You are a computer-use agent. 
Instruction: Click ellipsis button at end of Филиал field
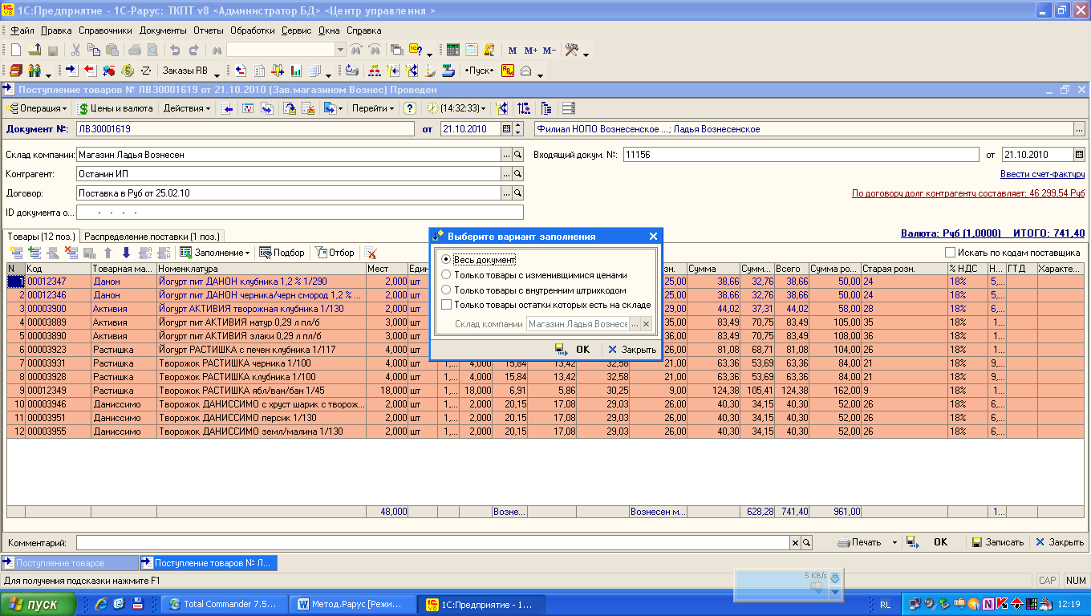[1079, 128]
